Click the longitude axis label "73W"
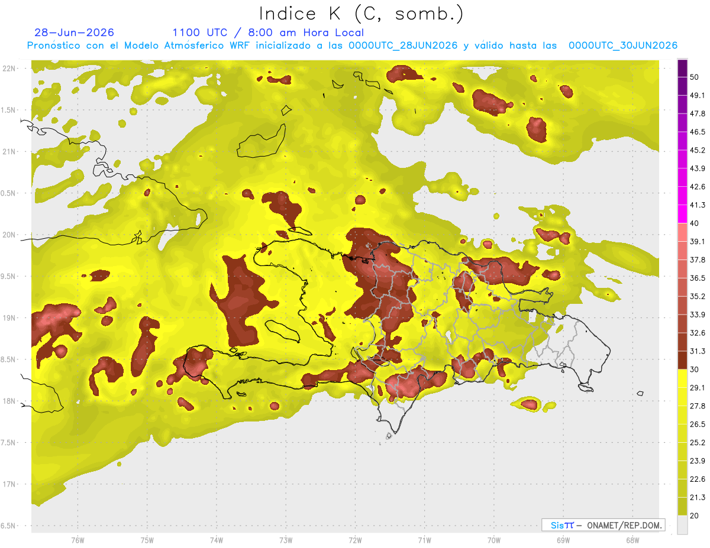The width and height of the screenshot is (710, 548). (x=286, y=540)
